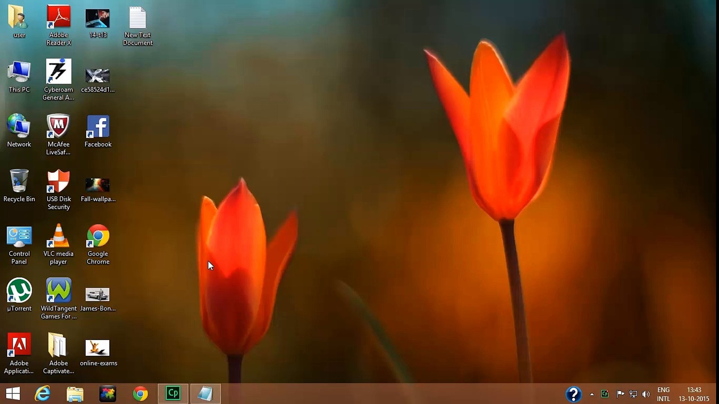719x404 pixels.
Task: Open WildTangent Games
Action: click(x=58, y=290)
